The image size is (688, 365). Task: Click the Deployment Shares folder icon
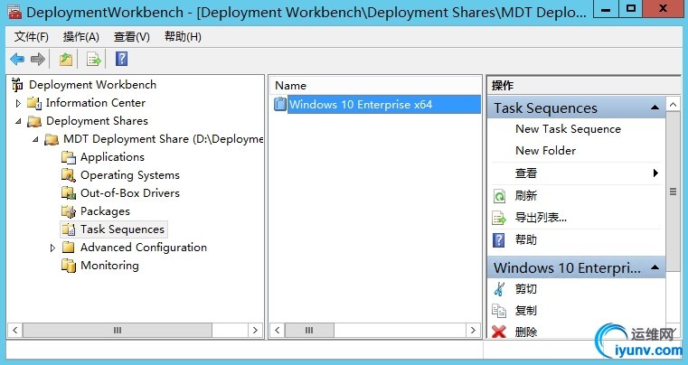[x=34, y=121]
